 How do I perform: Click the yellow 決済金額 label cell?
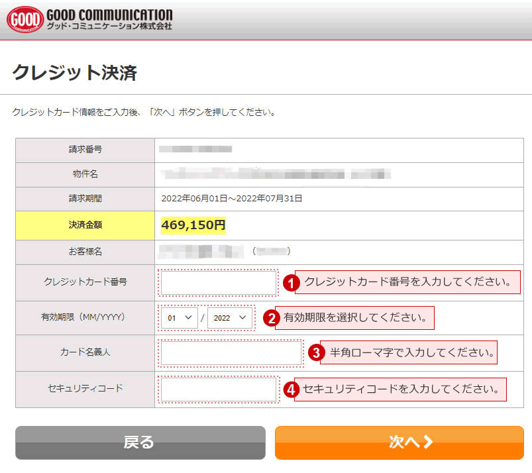pos(85,225)
